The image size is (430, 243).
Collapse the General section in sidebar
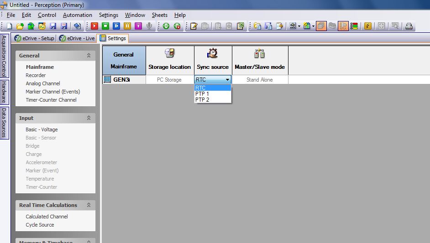[x=89, y=56]
